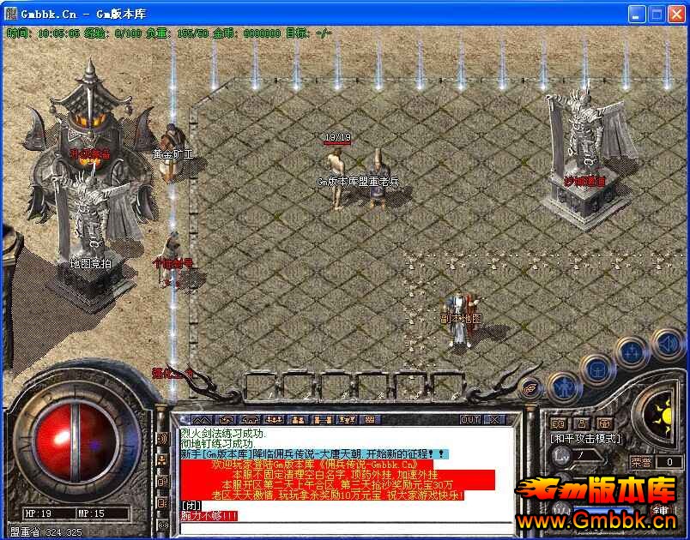
Task: Click the sound-wave icon left of chat
Action: point(162,439)
